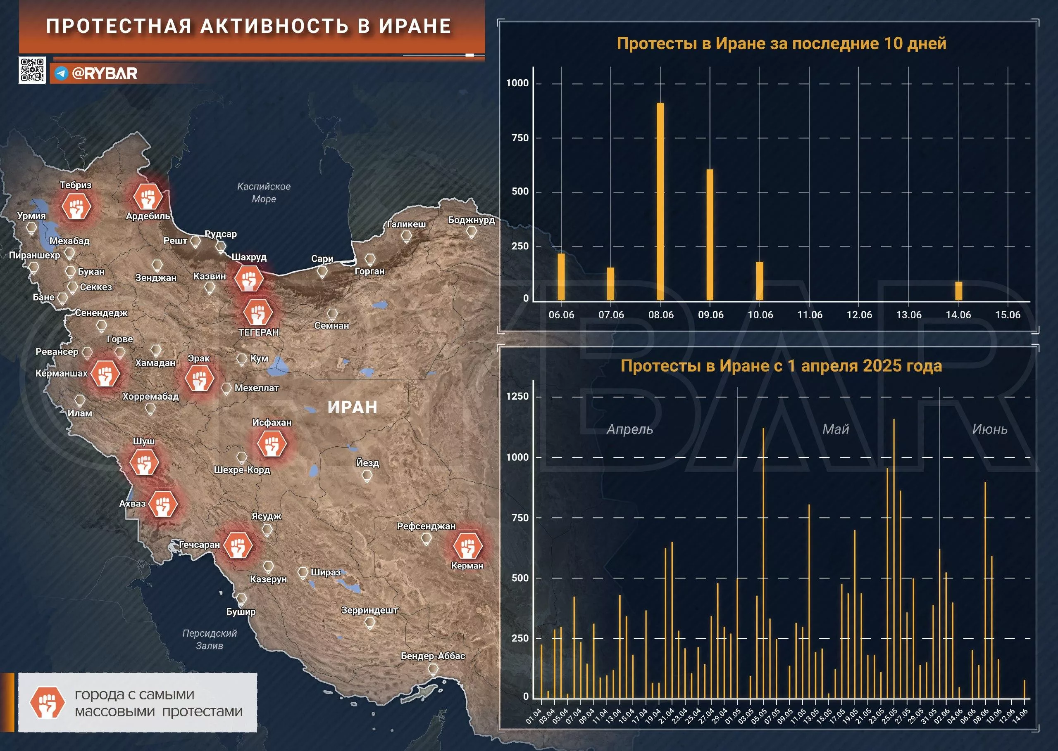Click the 09.06 bar in top chart
Image resolution: width=1058 pixels, height=751 pixels.
[x=710, y=235]
